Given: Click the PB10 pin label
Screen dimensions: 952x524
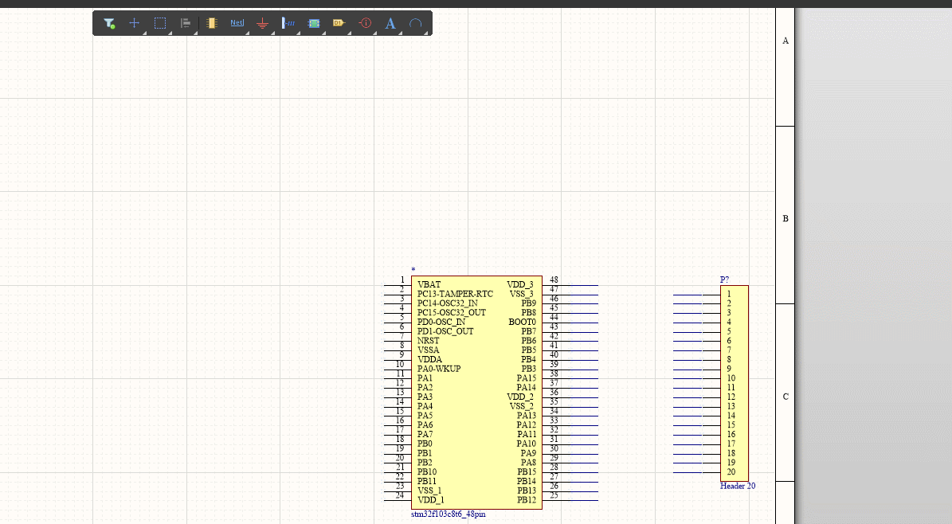Looking at the screenshot, I should click(x=427, y=471).
